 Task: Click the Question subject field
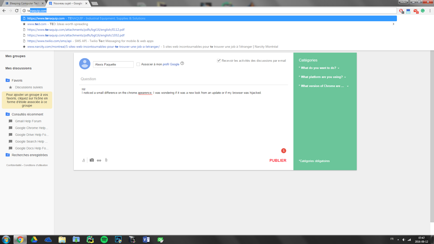click(x=183, y=79)
